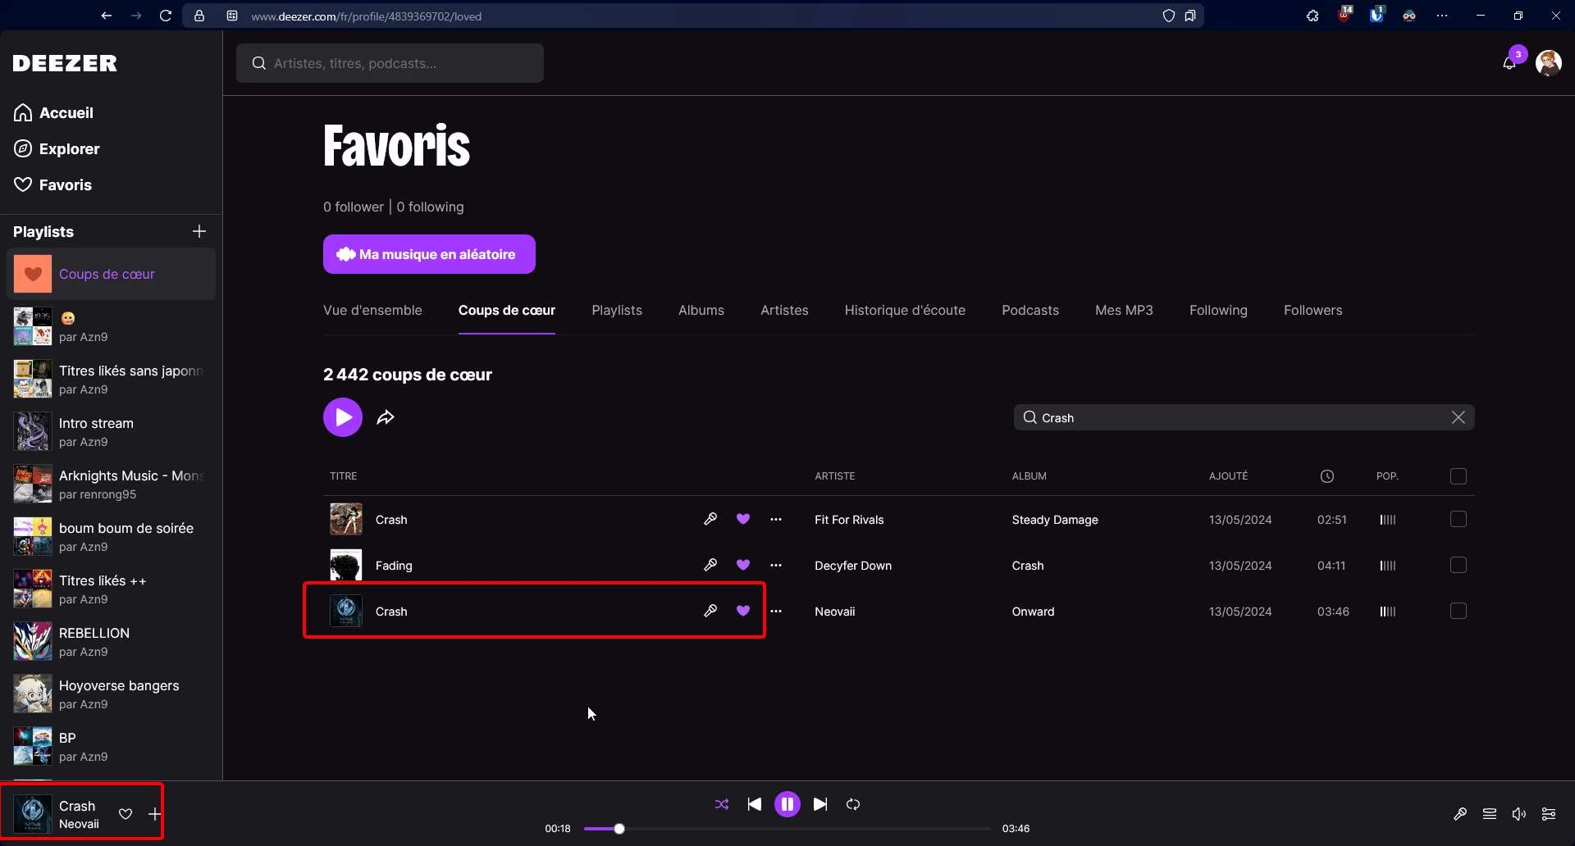Open the user profile avatar menu
This screenshot has height=846, width=1575.
[1549, 63]
